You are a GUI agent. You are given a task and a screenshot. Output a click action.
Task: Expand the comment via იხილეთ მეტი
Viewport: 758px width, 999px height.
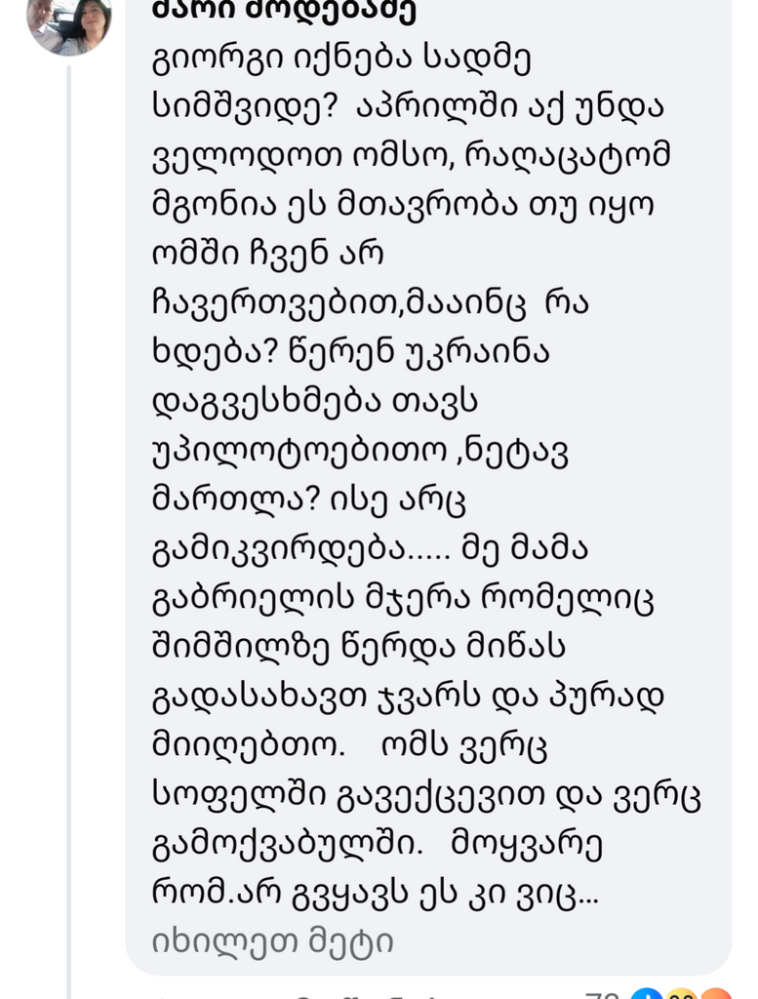click(x=272, y=940)
